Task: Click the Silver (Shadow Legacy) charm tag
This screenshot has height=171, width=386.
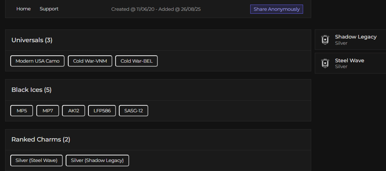Action: (97, 160)
